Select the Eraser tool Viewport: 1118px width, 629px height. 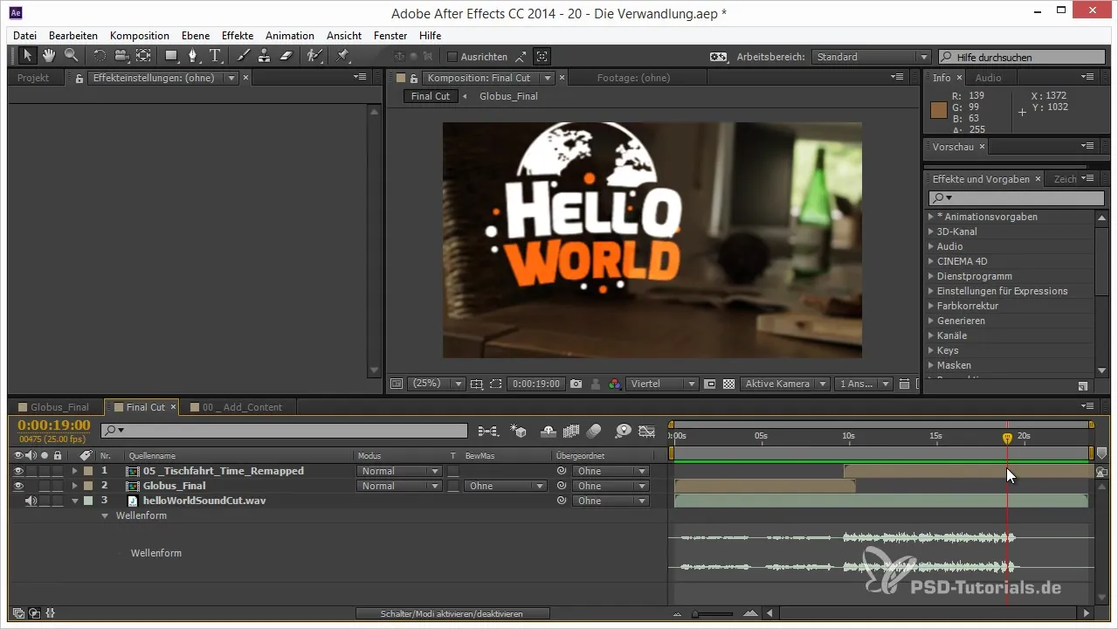tap(286, 56)
